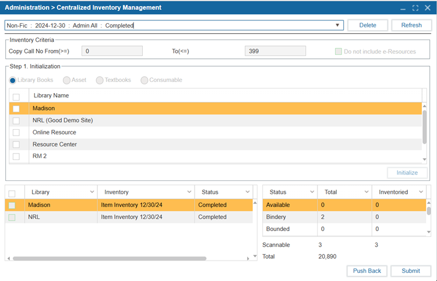The width and height of the screenshot is (437, 281).
Task: Select Madison's Item Inventory 12/30/24 cell
Action: (x=146, y=205)
